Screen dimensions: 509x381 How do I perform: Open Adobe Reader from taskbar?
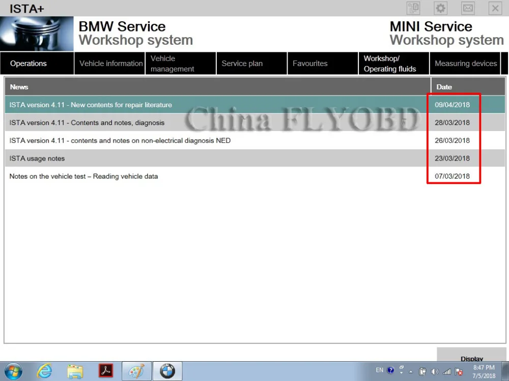click(106, 371)
